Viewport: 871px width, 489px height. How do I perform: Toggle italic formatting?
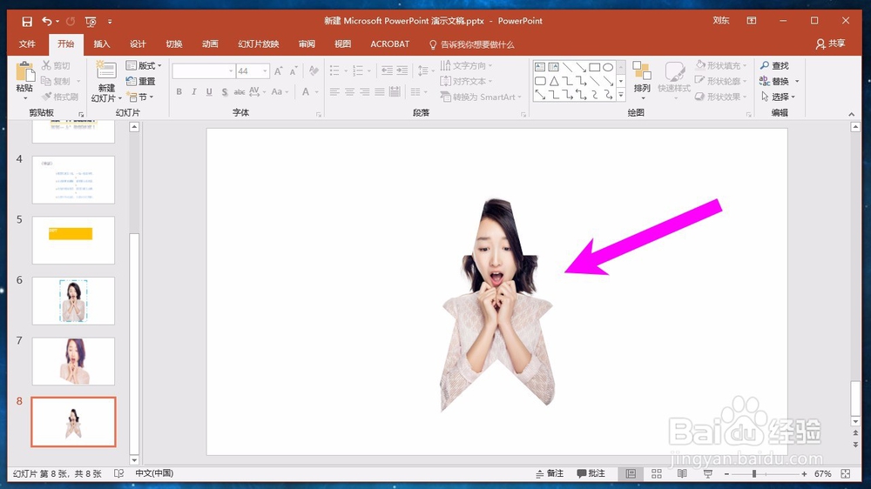(194, 91)
